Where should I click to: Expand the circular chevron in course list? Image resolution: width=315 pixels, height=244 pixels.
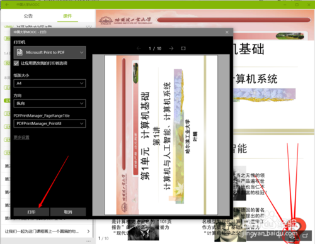[x=89, y=26]
